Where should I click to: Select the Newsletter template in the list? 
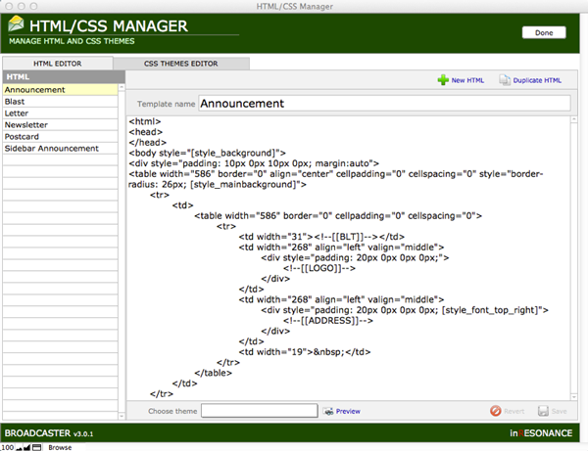tap(26, 125)
